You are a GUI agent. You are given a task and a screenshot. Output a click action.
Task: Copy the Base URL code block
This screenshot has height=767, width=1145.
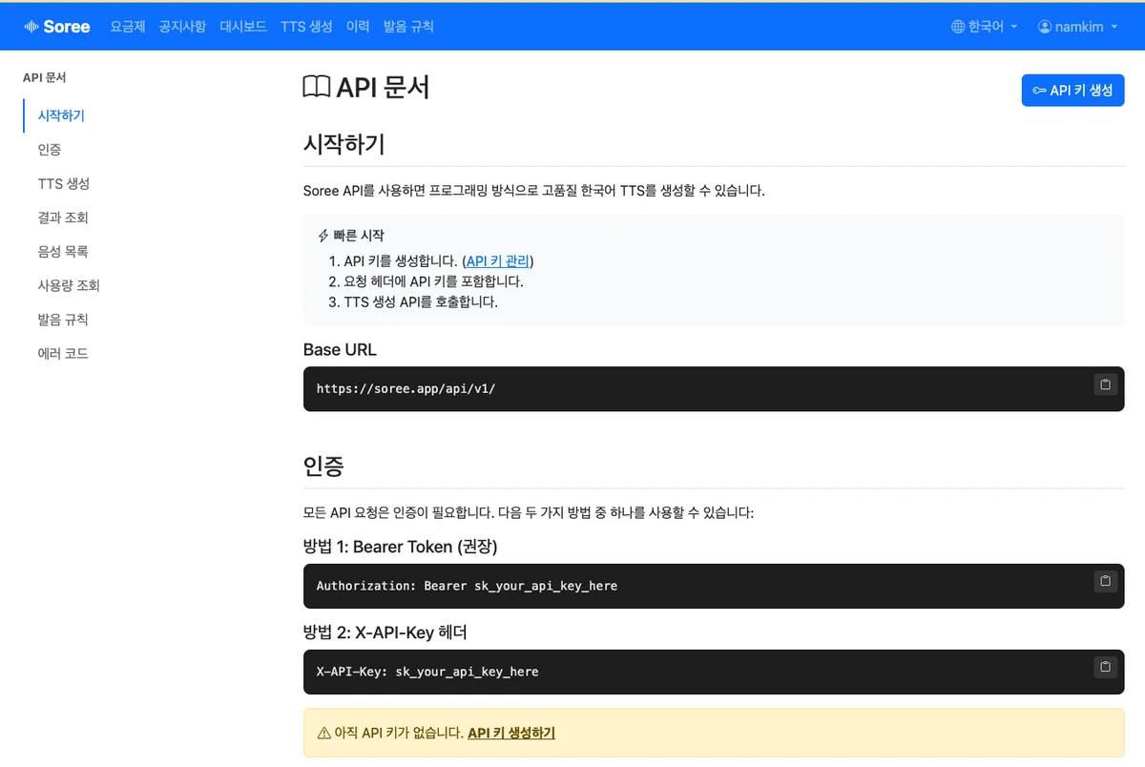(1105, 384)
